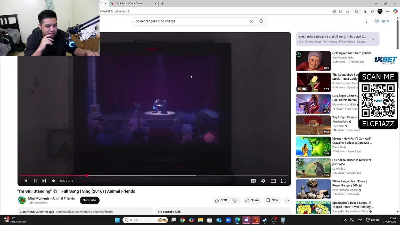This screenshot has width=400, height=225.
Task: Open the #AnimatedCartoonsForKids hashtag
Action: pos(73,212)
